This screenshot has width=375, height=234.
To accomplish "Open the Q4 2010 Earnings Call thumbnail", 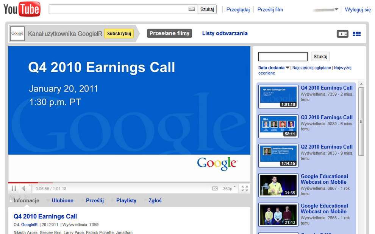I will pyautogui.click(x=278, y=97).
